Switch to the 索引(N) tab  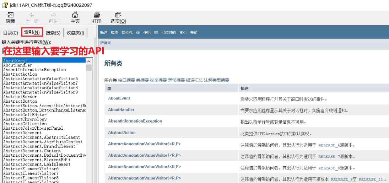click(32, 32)
